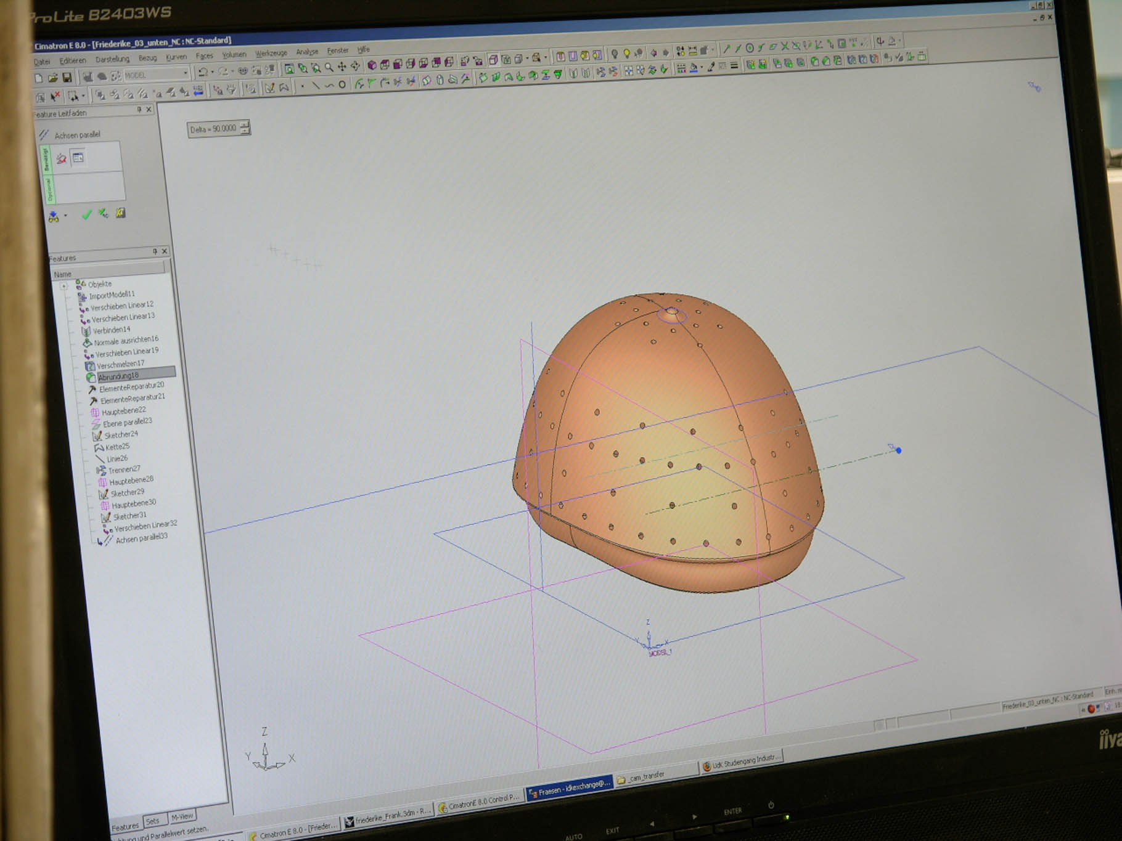The width and height of the screenshot is (1122, 841).
Task: Toggle the pin on Features panel
Action: (155, 251)
